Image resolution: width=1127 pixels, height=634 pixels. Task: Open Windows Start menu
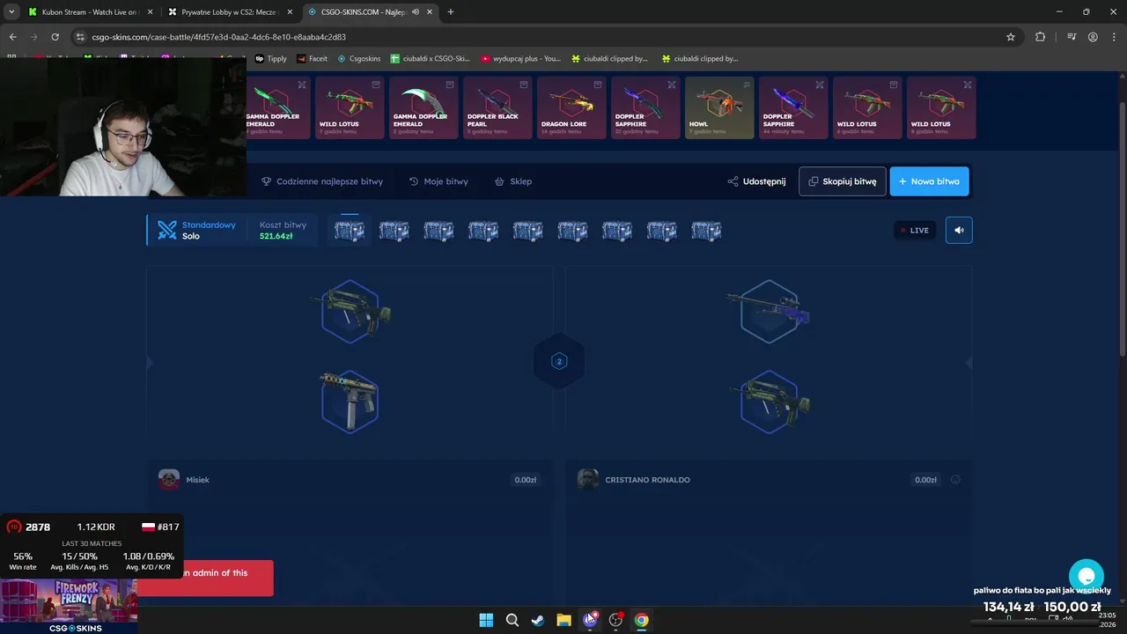coord(486,620)
